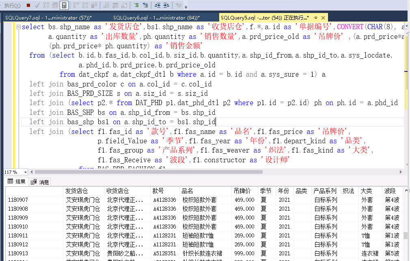
Task: Open the 117 % zoom dropdown
Action: (x=25, y=172)
